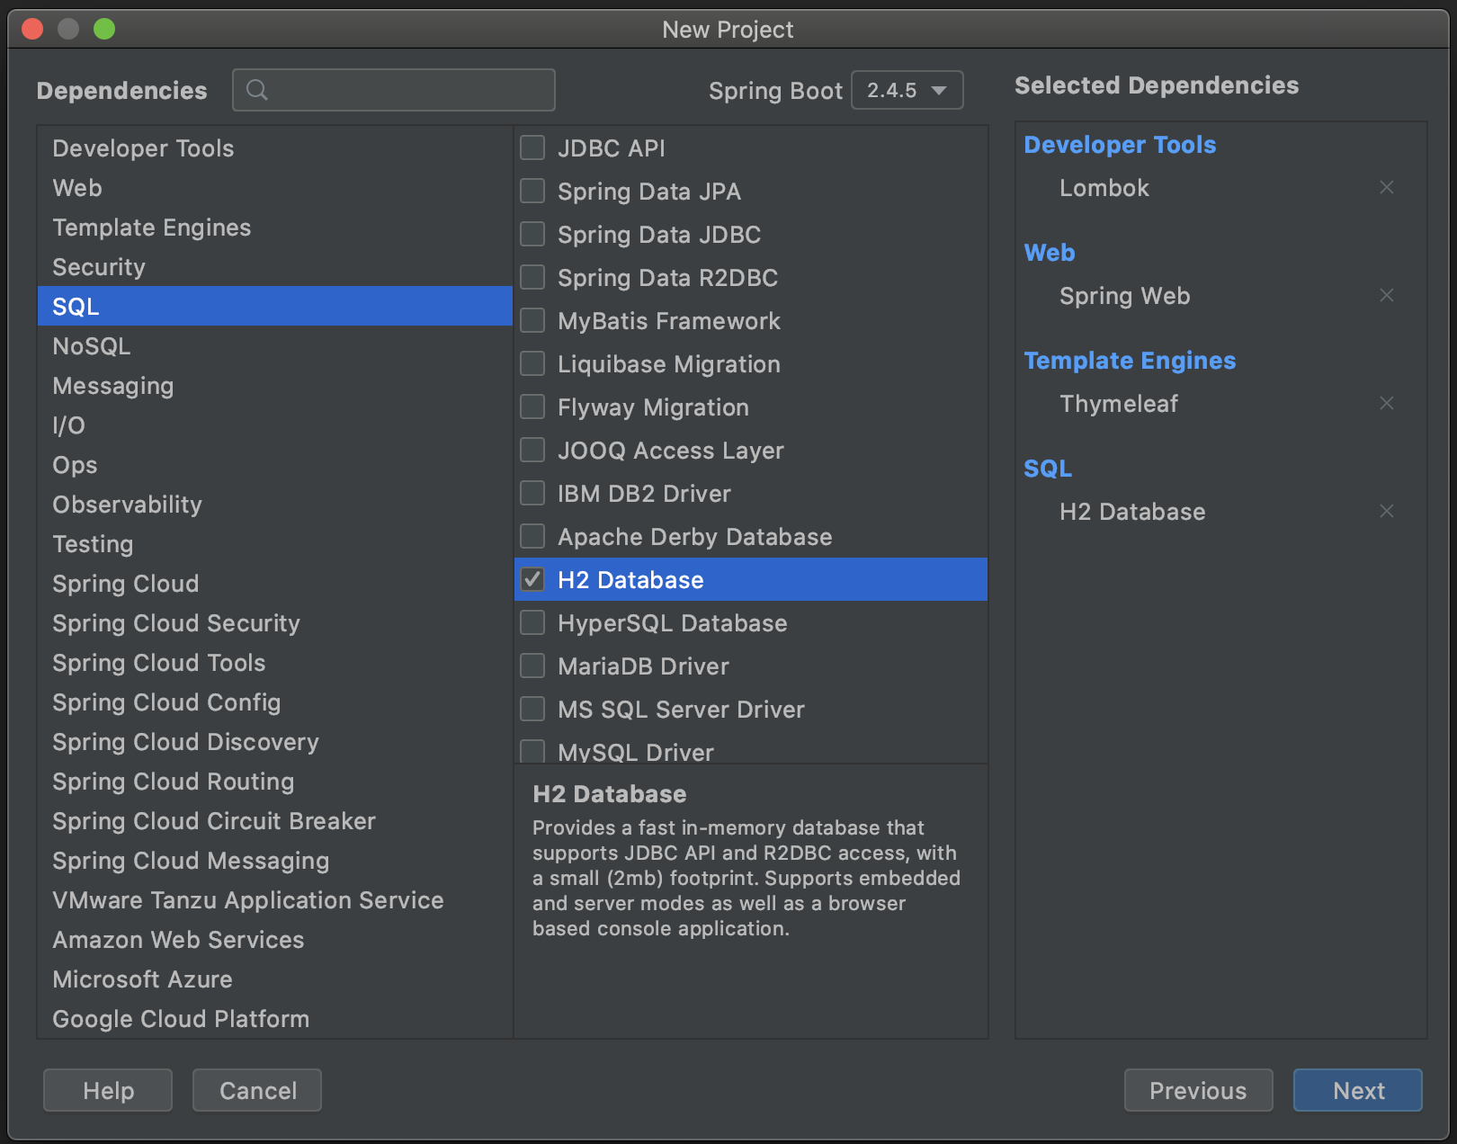Enable JOOQ Access Layer
This screenshot has height=1144, width=1457.
532,450
